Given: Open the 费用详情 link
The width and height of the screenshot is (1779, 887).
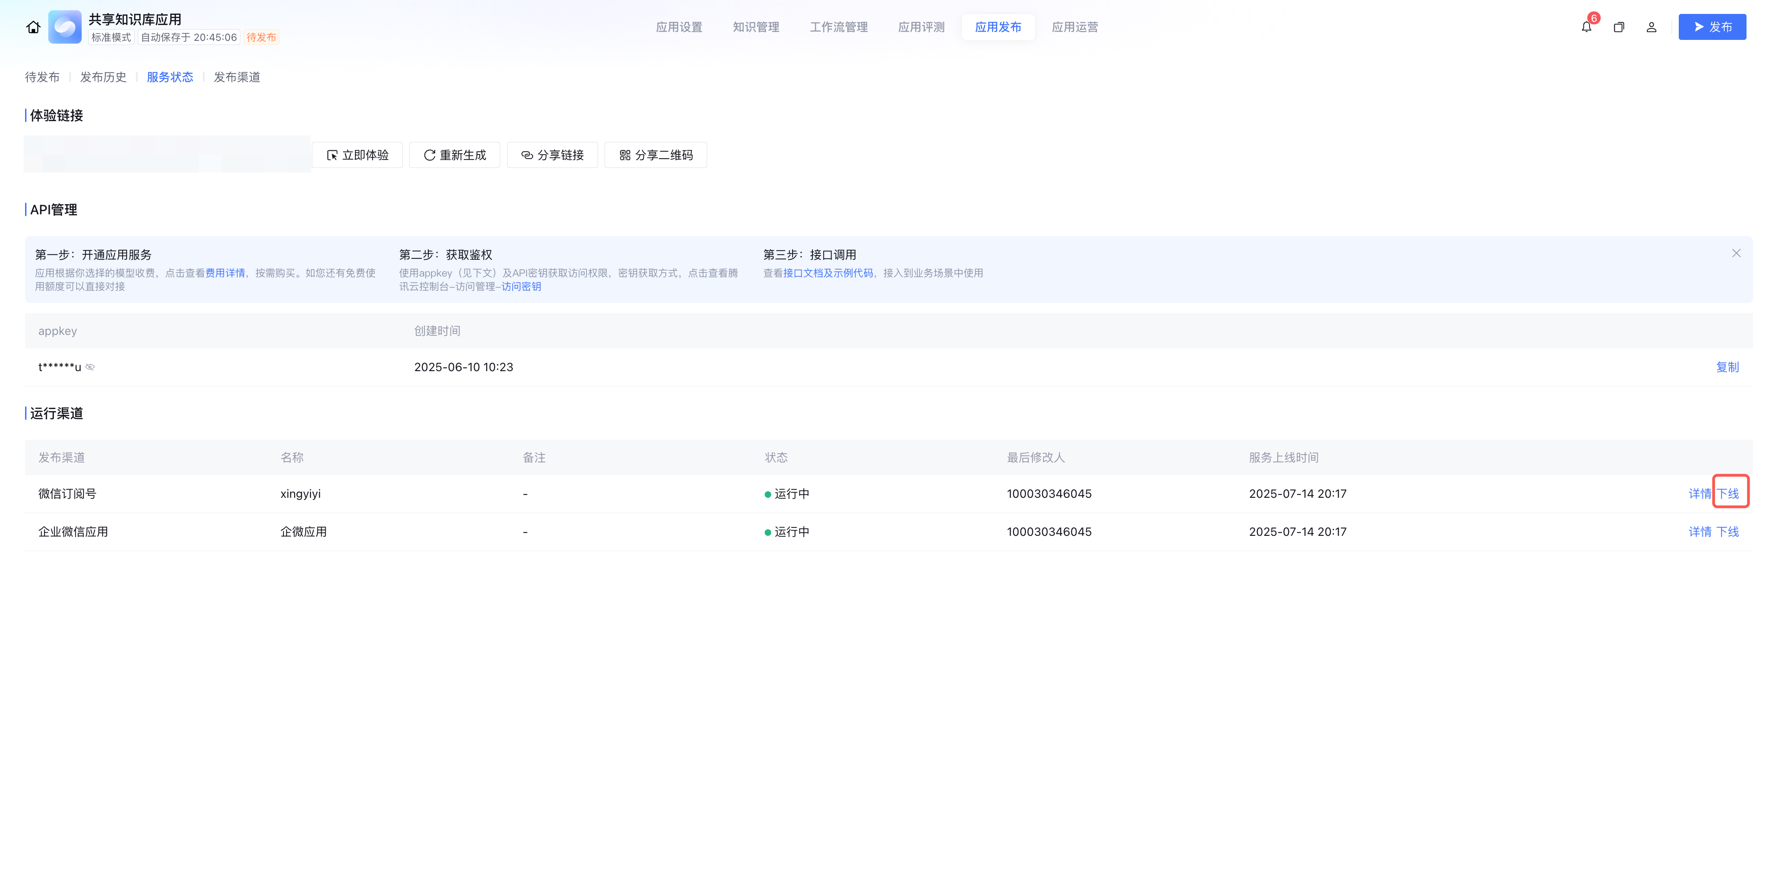Looking at the screenshot, I should pyautogui.click(x=225, y=273).
